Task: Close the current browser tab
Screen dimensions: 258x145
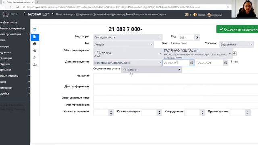Action: (33, 2)
